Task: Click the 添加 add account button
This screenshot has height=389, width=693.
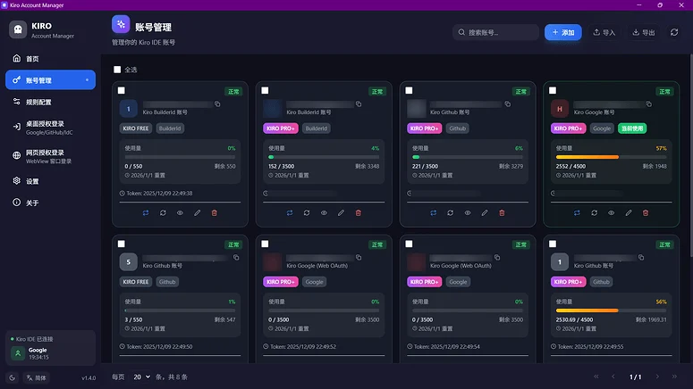Action: pyautogui.click(x=562, y=32)
